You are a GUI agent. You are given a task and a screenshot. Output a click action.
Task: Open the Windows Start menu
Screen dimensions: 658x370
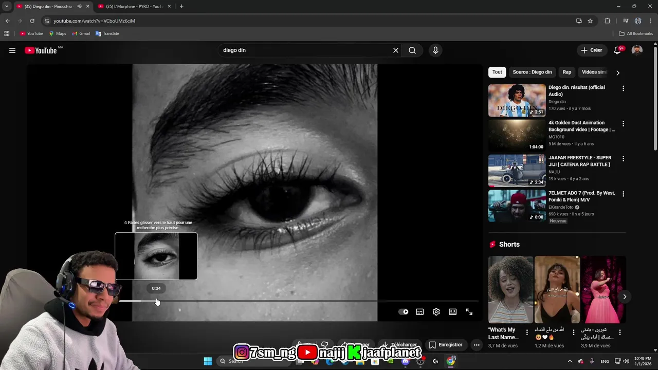click(x=208, y=361)
